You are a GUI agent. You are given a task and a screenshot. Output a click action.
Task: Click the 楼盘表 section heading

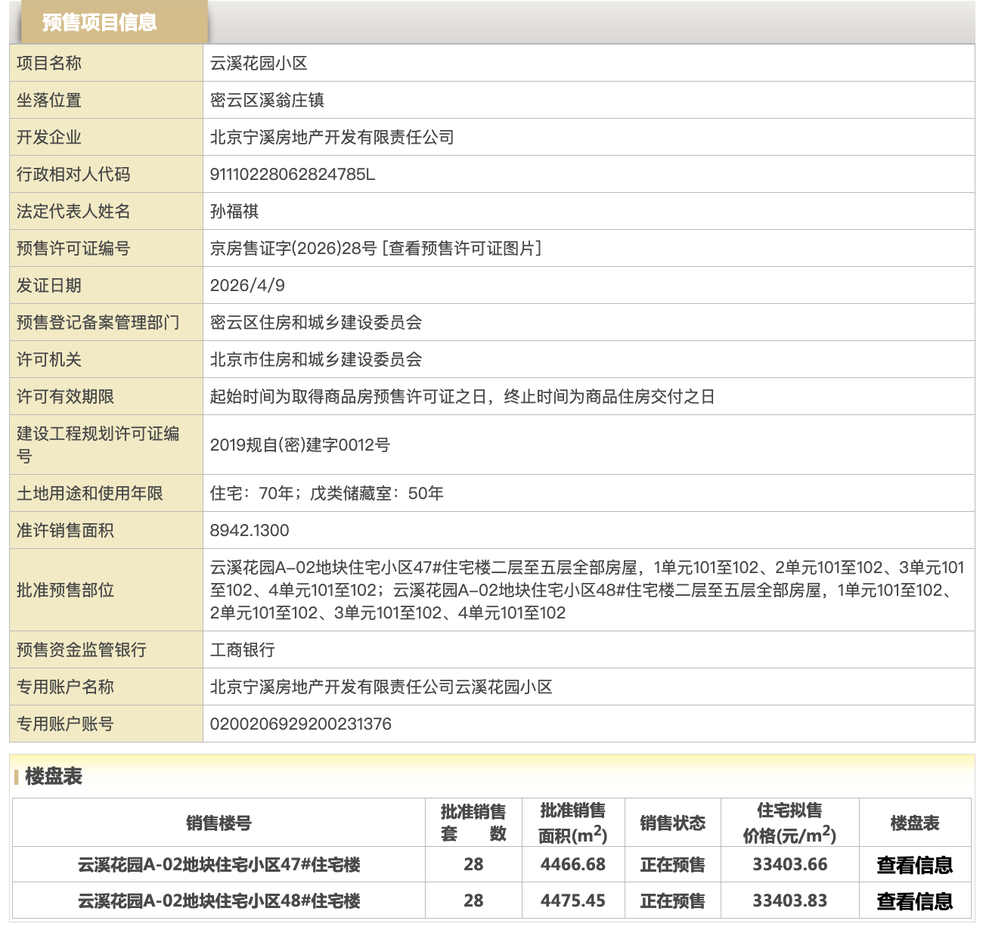click(53, 777)
